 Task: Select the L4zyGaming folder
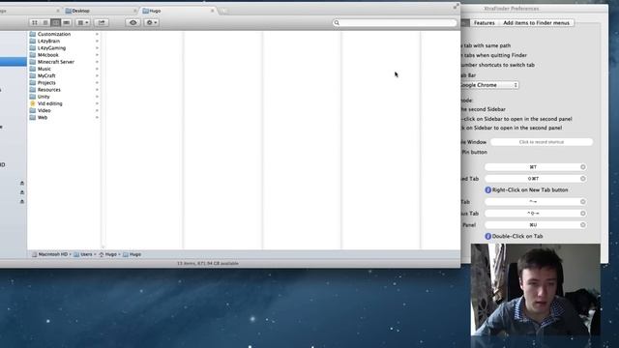tap(51, 47)
